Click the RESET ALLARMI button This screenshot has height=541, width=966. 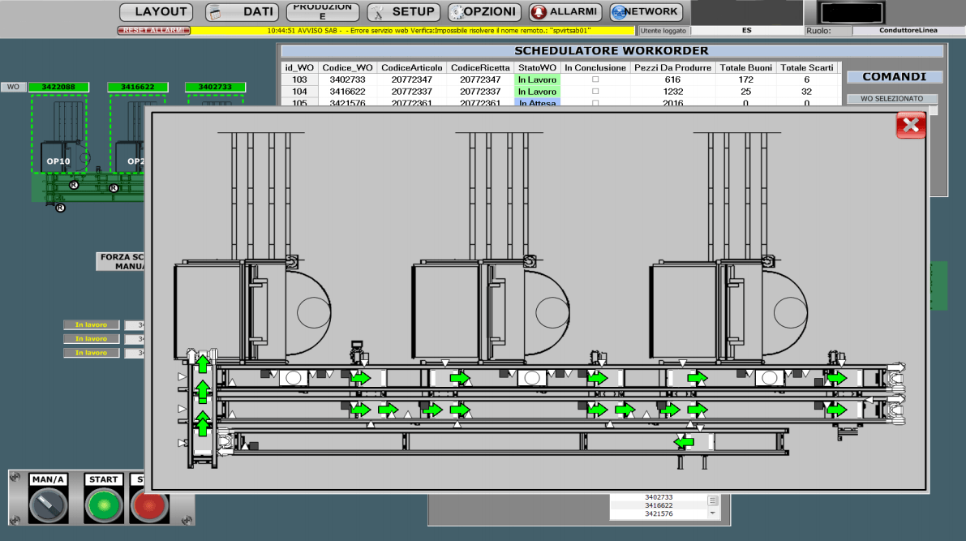(x=153, y=30)
